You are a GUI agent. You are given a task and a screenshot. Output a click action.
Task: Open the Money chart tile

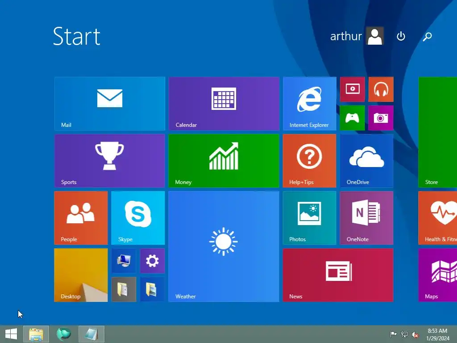(x=224, y=161)
